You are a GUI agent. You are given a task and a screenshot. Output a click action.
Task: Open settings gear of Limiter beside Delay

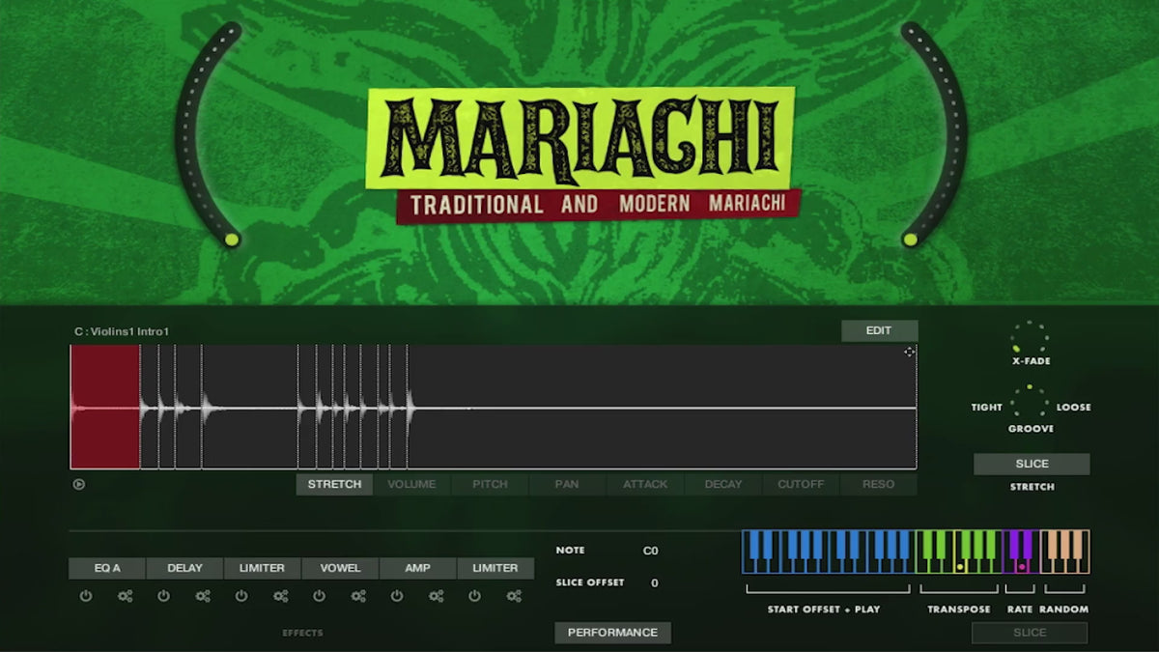pyautogui.click(x=280, y=597)
